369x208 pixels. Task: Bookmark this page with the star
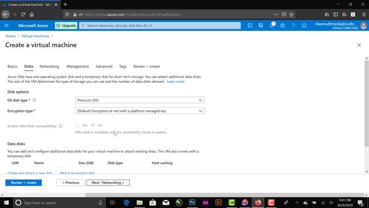(x=292, y=14)
